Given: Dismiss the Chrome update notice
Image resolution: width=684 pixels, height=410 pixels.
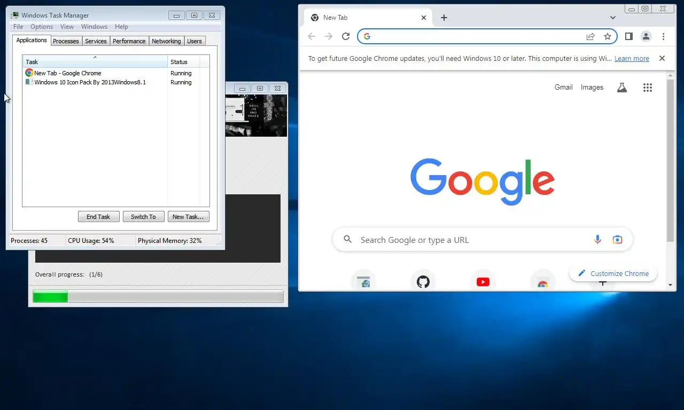Looking at the screenshot, I should tap(662, 58).
